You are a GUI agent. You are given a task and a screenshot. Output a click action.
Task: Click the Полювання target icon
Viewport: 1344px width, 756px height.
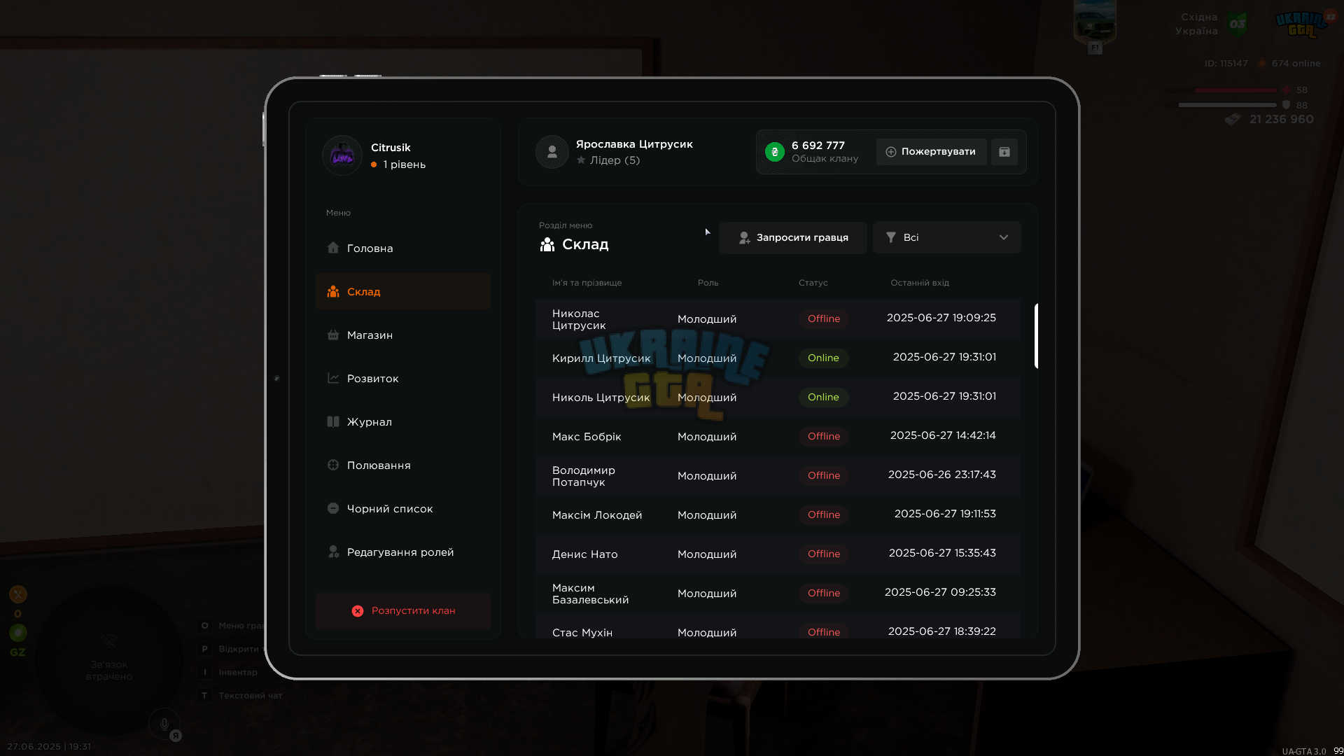(x=333, y=465)
